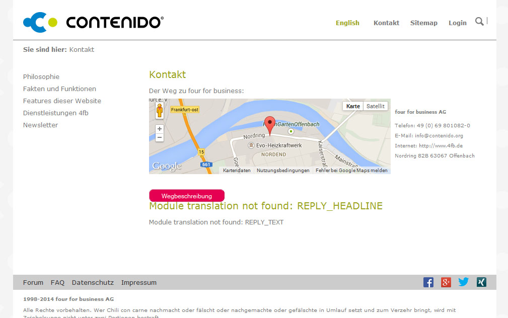
Task: Click the Street View pegman icon
Action: pyautogui.click(x=160, y=111)
